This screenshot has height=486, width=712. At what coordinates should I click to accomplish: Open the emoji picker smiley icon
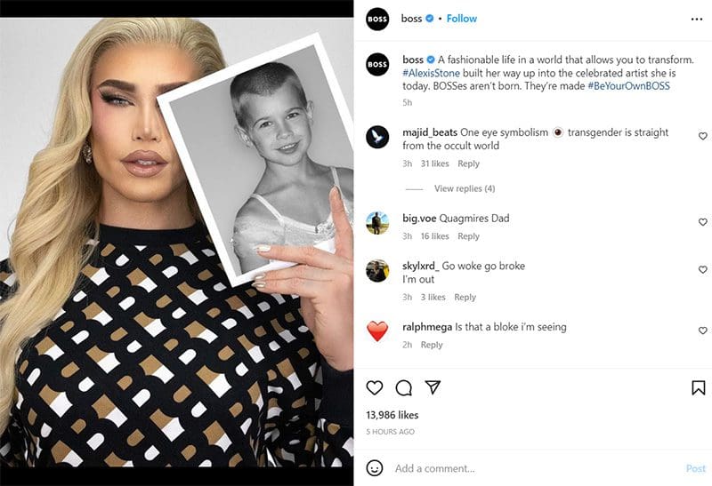[x=375, y=468]
